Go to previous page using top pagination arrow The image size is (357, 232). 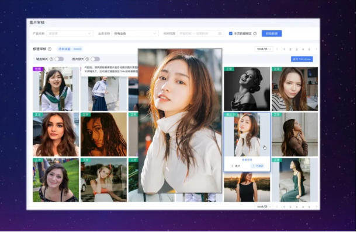[277, 49]
